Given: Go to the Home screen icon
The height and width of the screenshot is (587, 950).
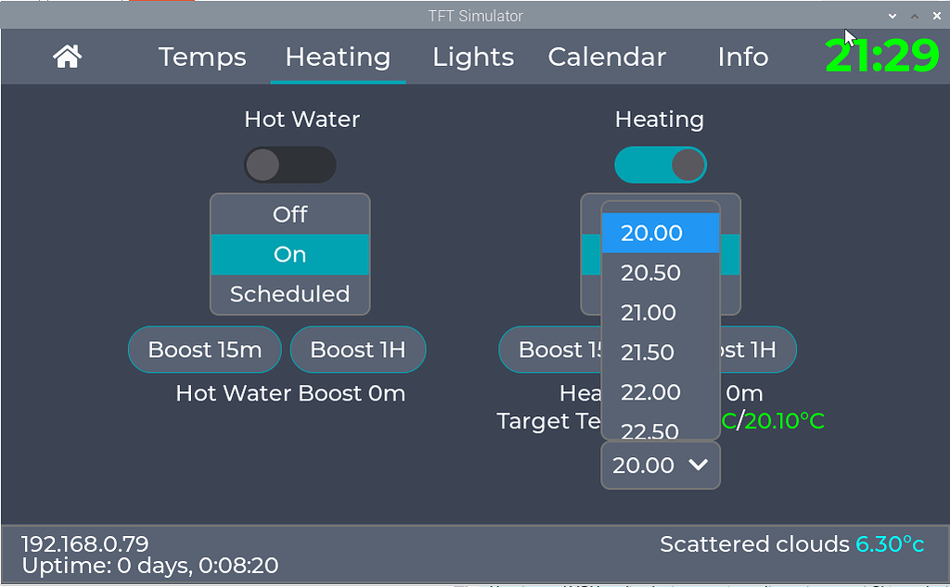Looking at the screenshot, I should coord(67,57).
